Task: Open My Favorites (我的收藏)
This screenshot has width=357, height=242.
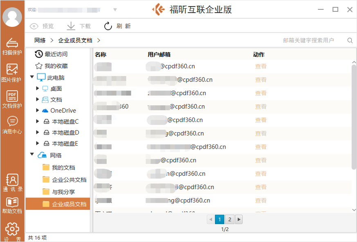Action: pos(52,66)
